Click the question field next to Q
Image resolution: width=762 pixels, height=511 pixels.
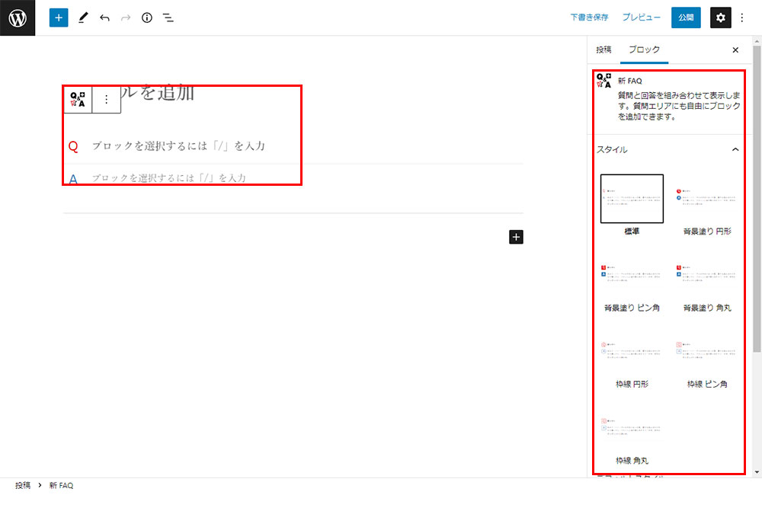tap(178, 145)
